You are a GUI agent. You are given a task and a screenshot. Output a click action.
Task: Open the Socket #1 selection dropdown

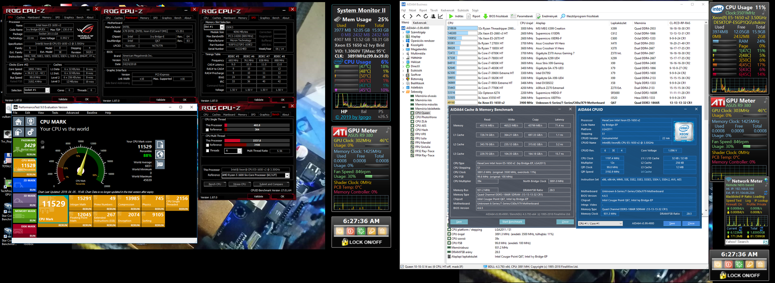(x=47, y=90)
